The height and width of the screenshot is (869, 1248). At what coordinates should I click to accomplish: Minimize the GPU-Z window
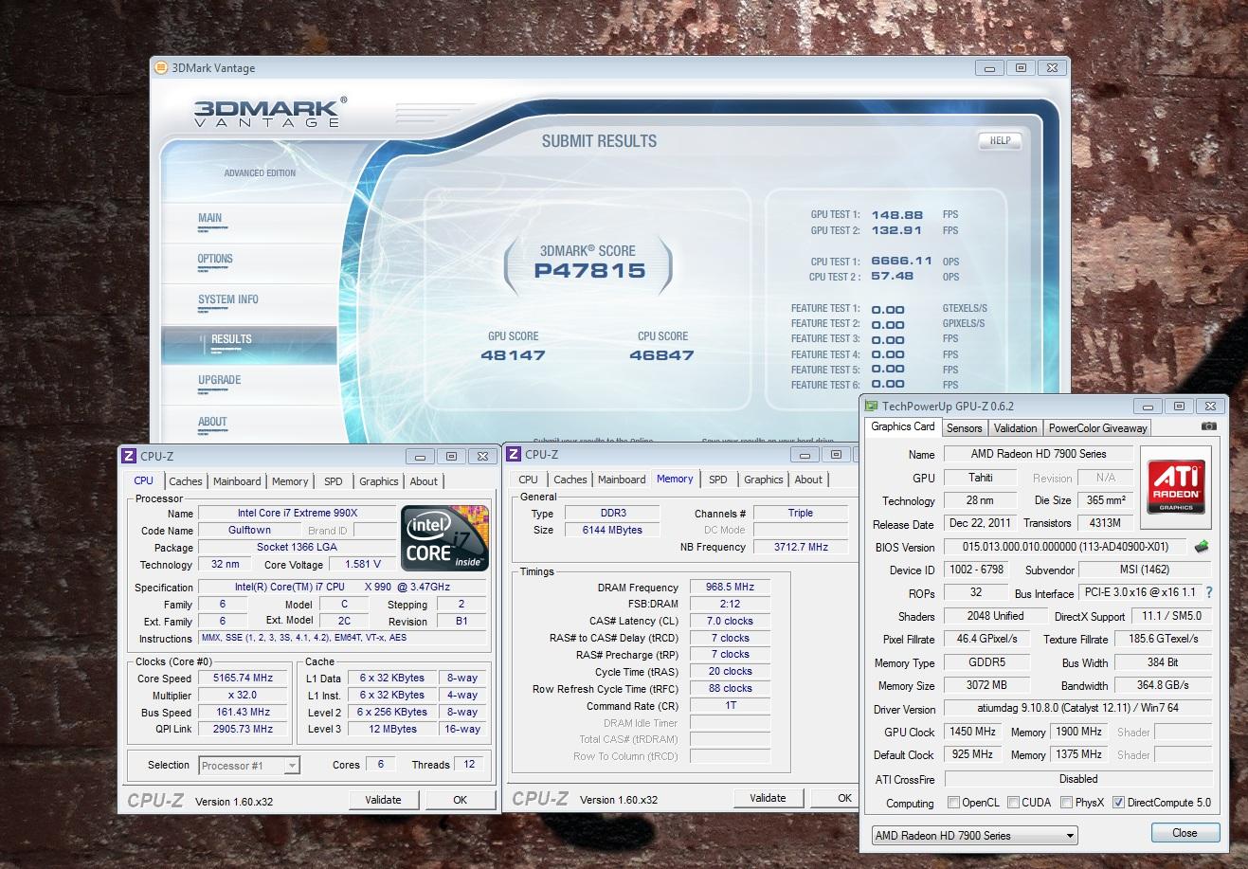click(x=1149, y=406)
